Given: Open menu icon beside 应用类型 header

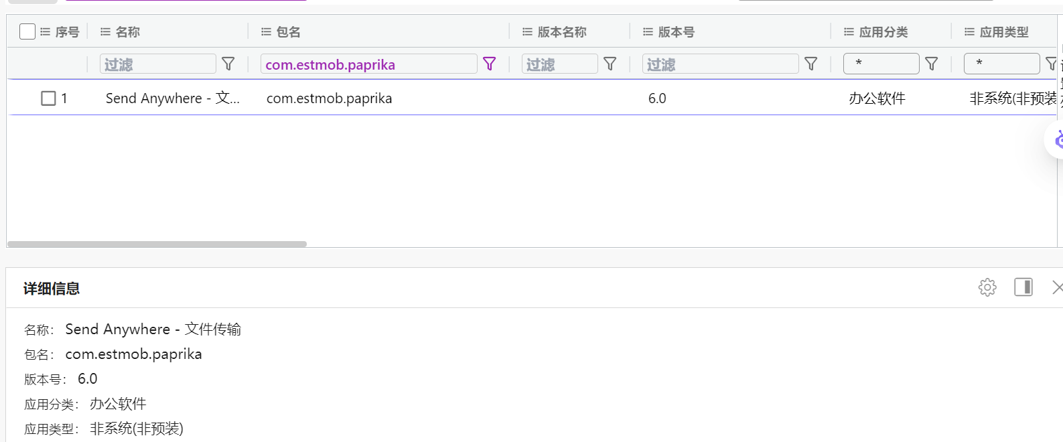Looking at the screenshot, I should [x=969, y=31].
